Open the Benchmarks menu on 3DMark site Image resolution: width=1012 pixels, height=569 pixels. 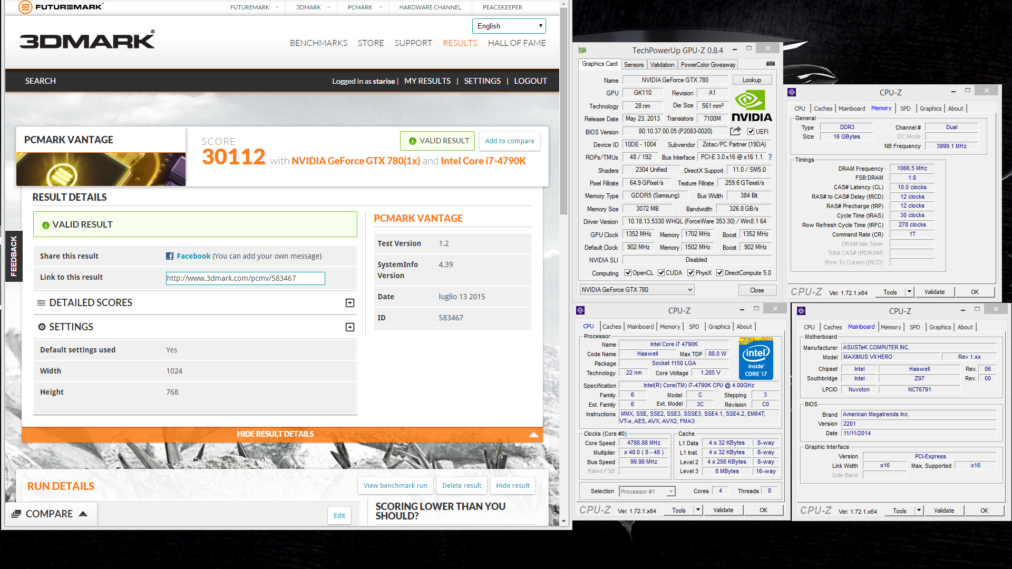pyautogui.click(x=318, y=43)
